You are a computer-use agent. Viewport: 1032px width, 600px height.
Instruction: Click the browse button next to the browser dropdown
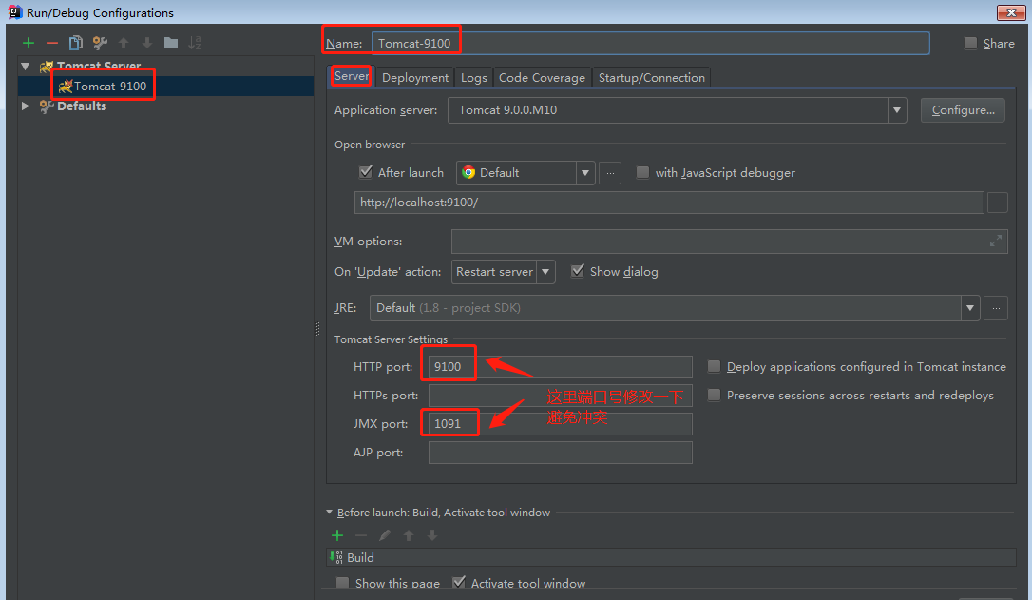pos(610,173)
